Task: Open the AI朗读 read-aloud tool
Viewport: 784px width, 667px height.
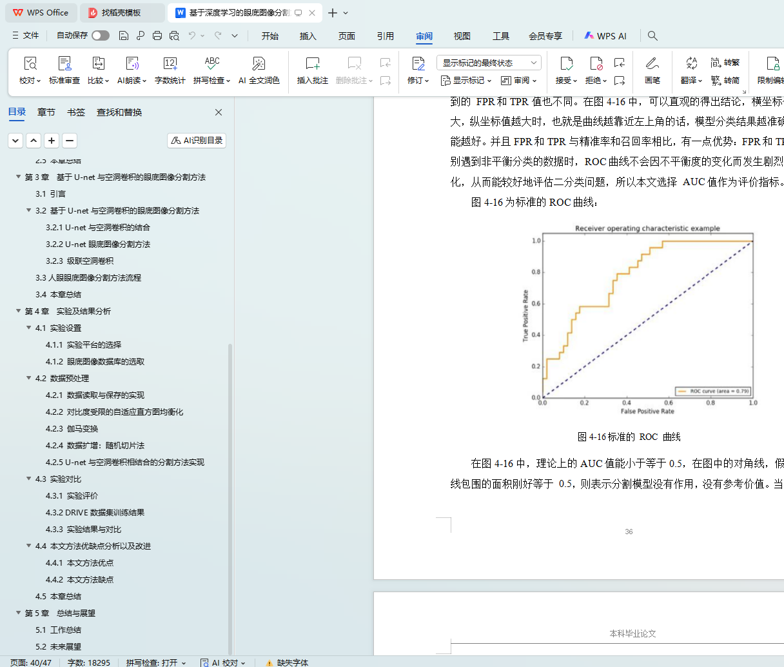Action: click(132, 70)
